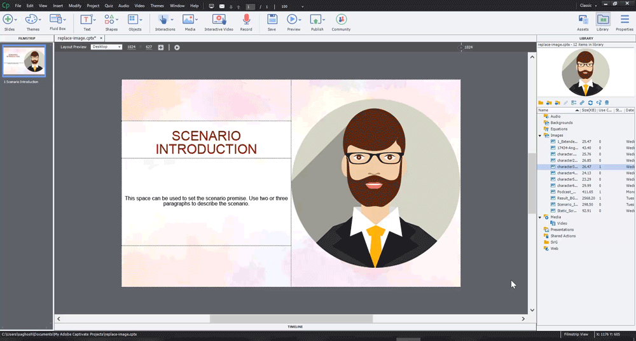Open the Desktop layout preview dropdown
The height and width of the screenshot is (341, 636).
pos(106,47)
